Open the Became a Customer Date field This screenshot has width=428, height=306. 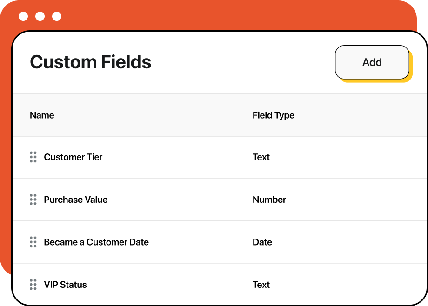coord(96,242)
